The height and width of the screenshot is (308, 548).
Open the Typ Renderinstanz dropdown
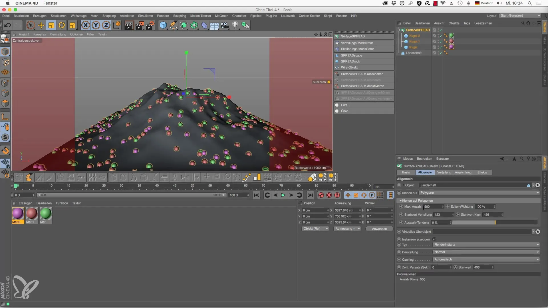click(486, 245)
